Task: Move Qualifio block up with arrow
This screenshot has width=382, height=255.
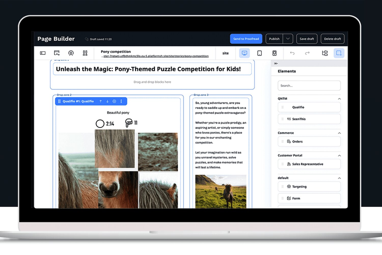Action: (x=101, y=101)
